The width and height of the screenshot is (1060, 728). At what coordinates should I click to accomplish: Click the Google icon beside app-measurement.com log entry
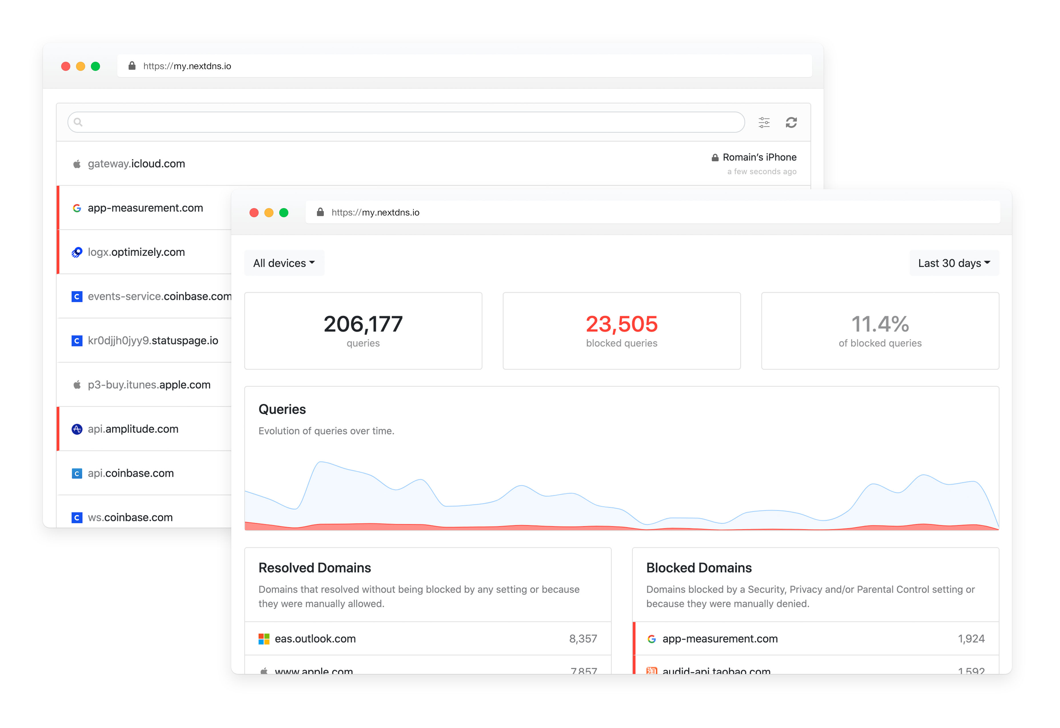click(77, 208)
